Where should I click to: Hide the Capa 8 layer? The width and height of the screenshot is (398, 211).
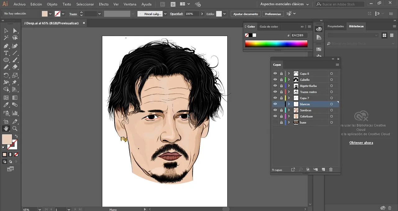click(x=275, y=74)
